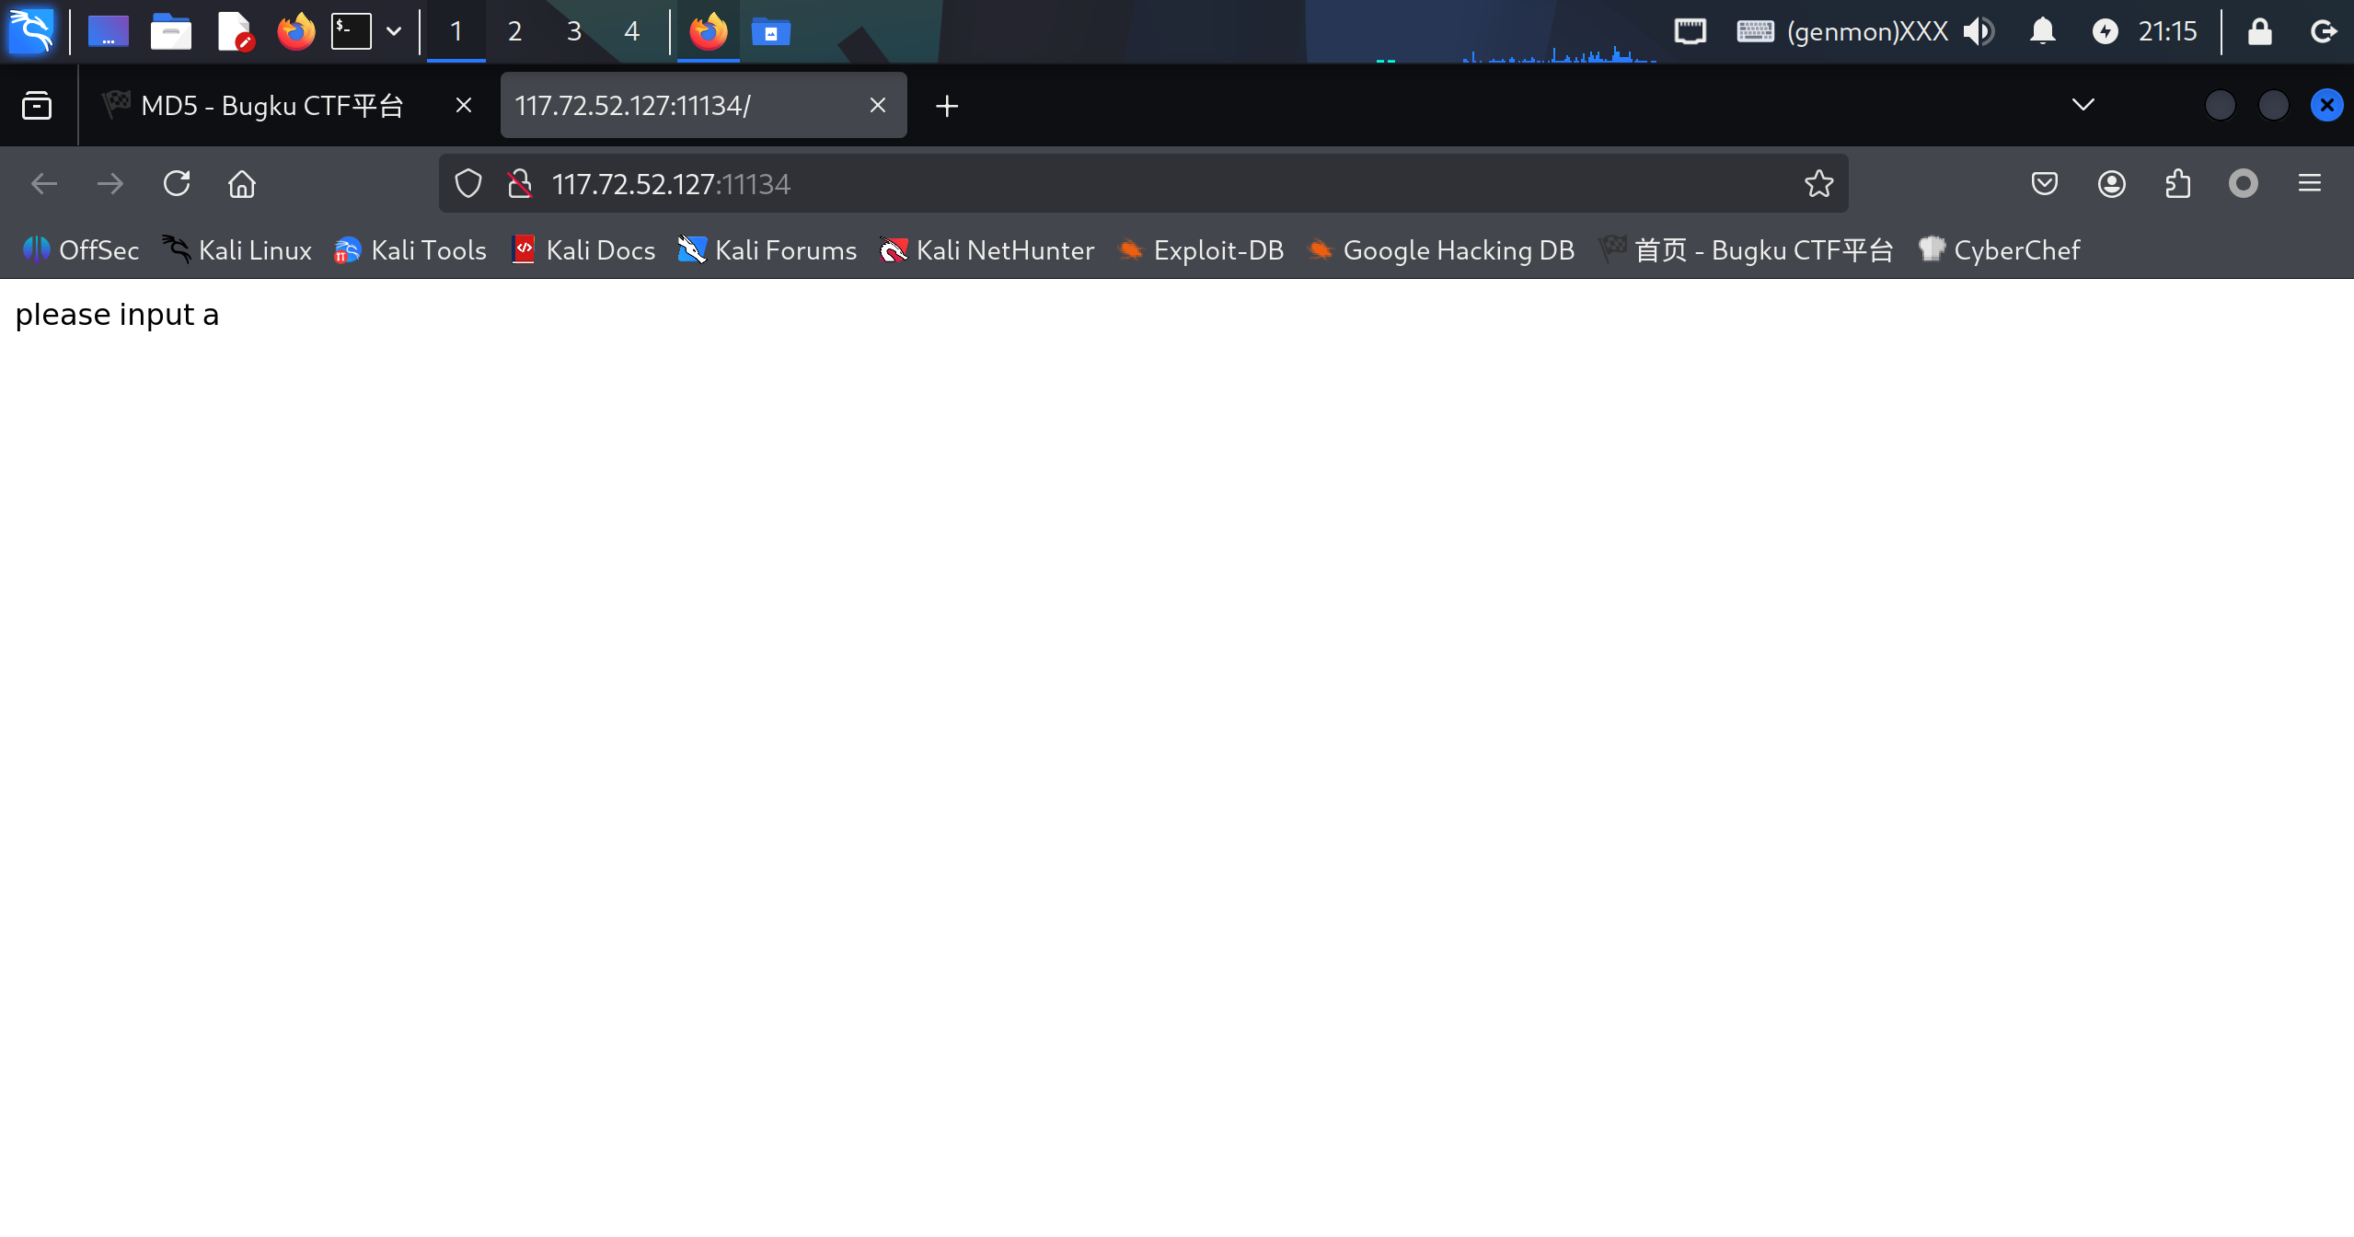2354x1237 pixels.
Task: Expand terminal launcher dropdown arrow
Action: click(x=394, y=32)
